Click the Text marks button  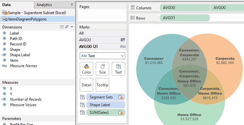pos(118,69)
